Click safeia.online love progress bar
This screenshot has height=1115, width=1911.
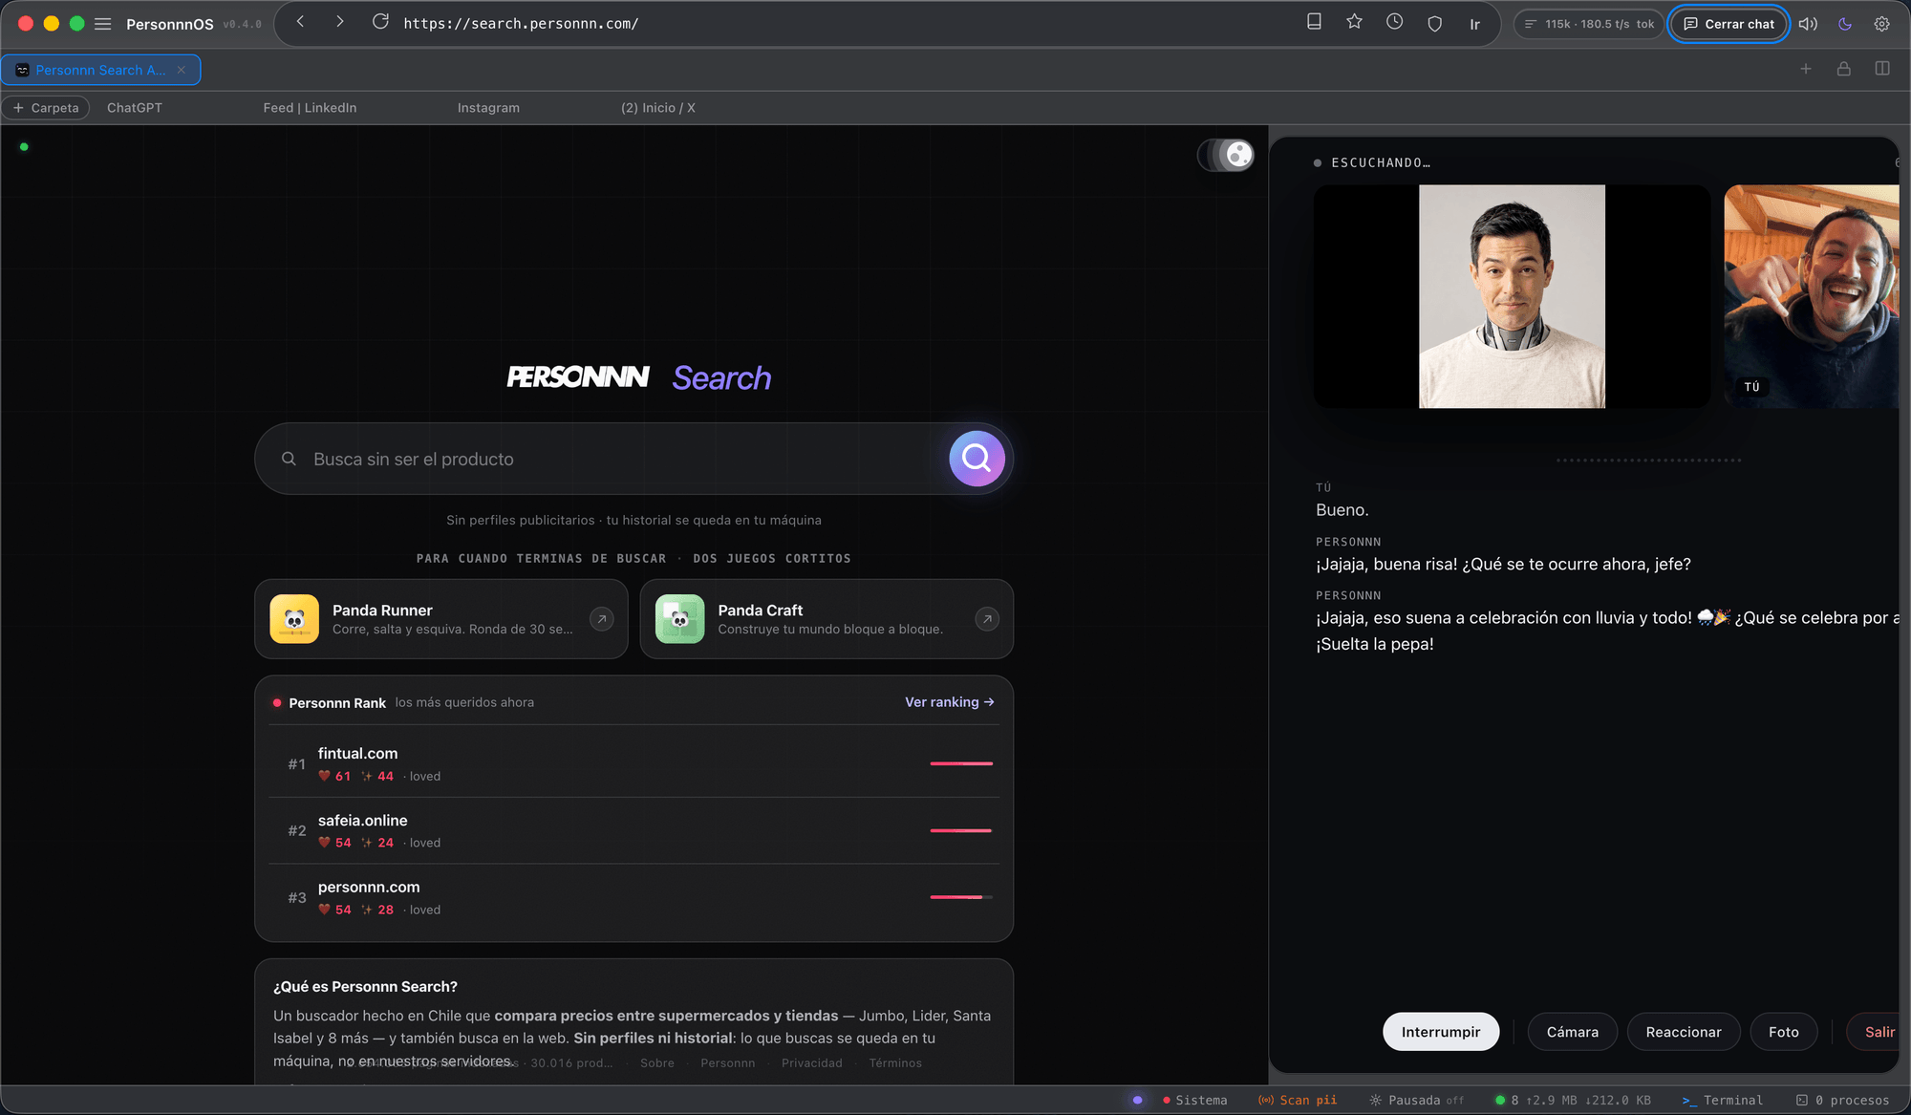(961, 830)
